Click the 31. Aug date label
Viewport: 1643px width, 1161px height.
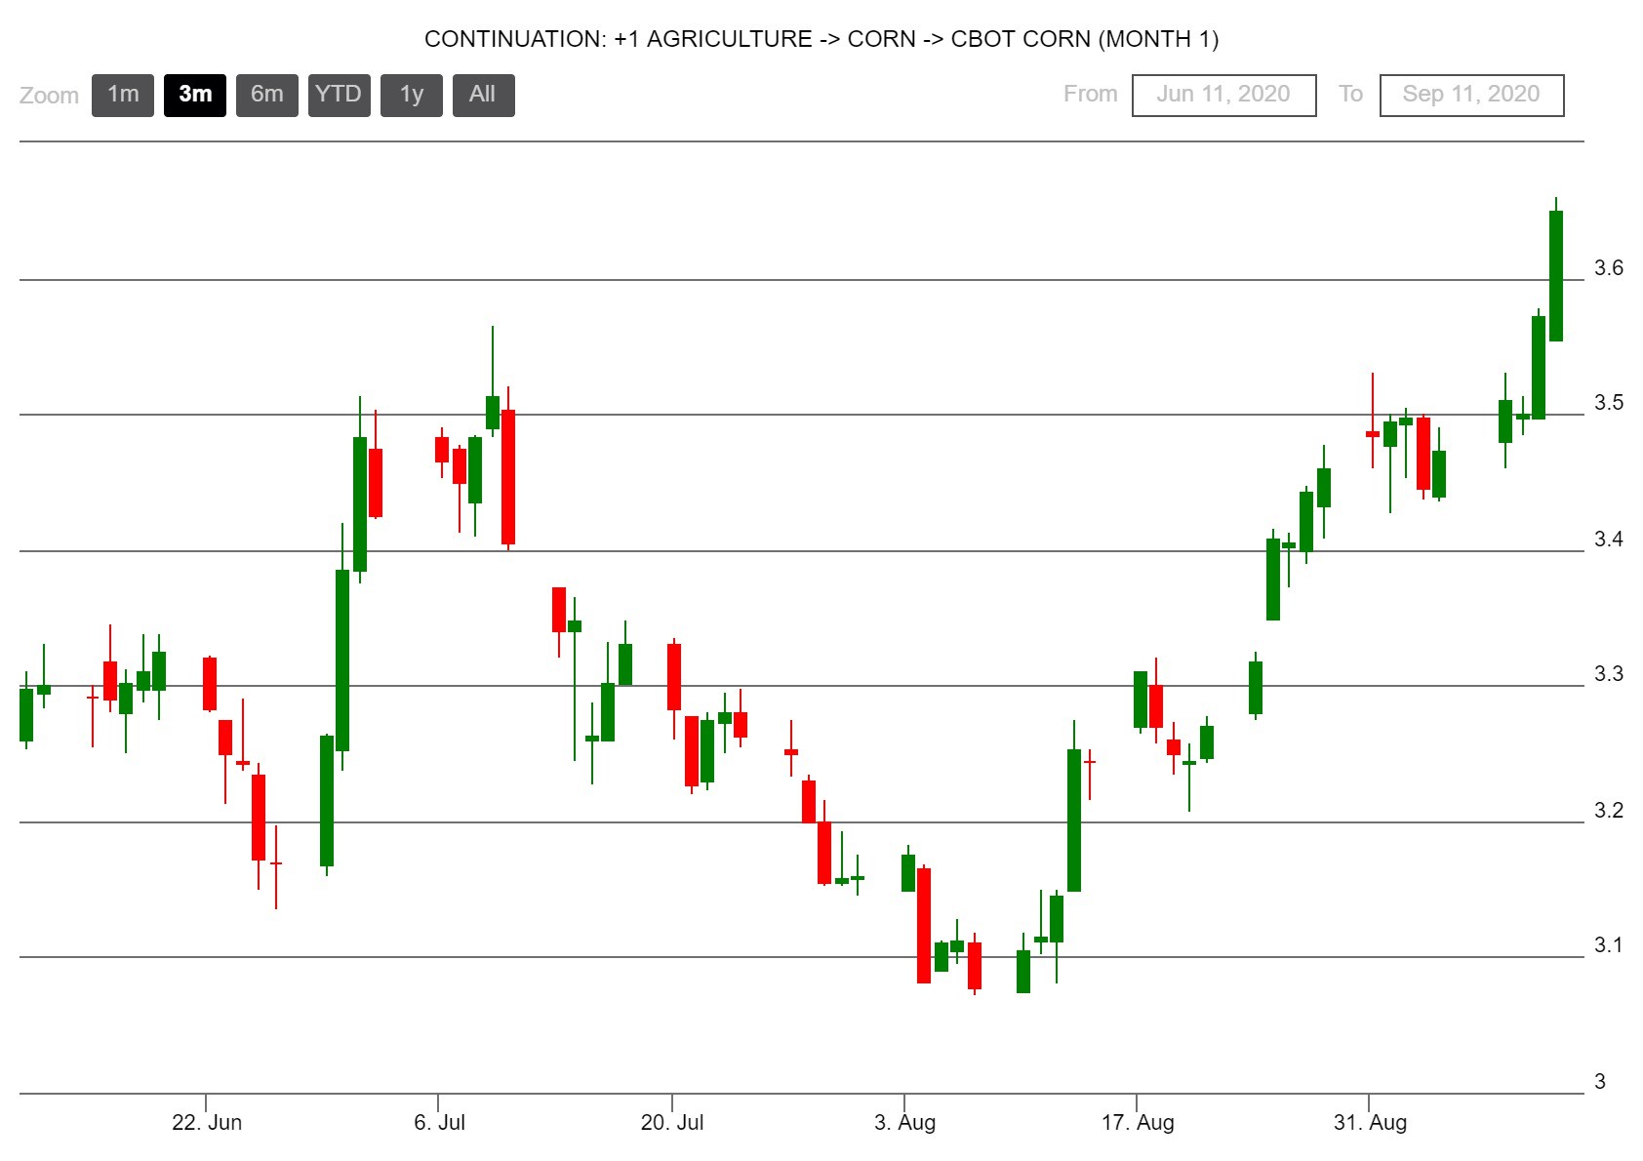(x=1371, y=1123)
